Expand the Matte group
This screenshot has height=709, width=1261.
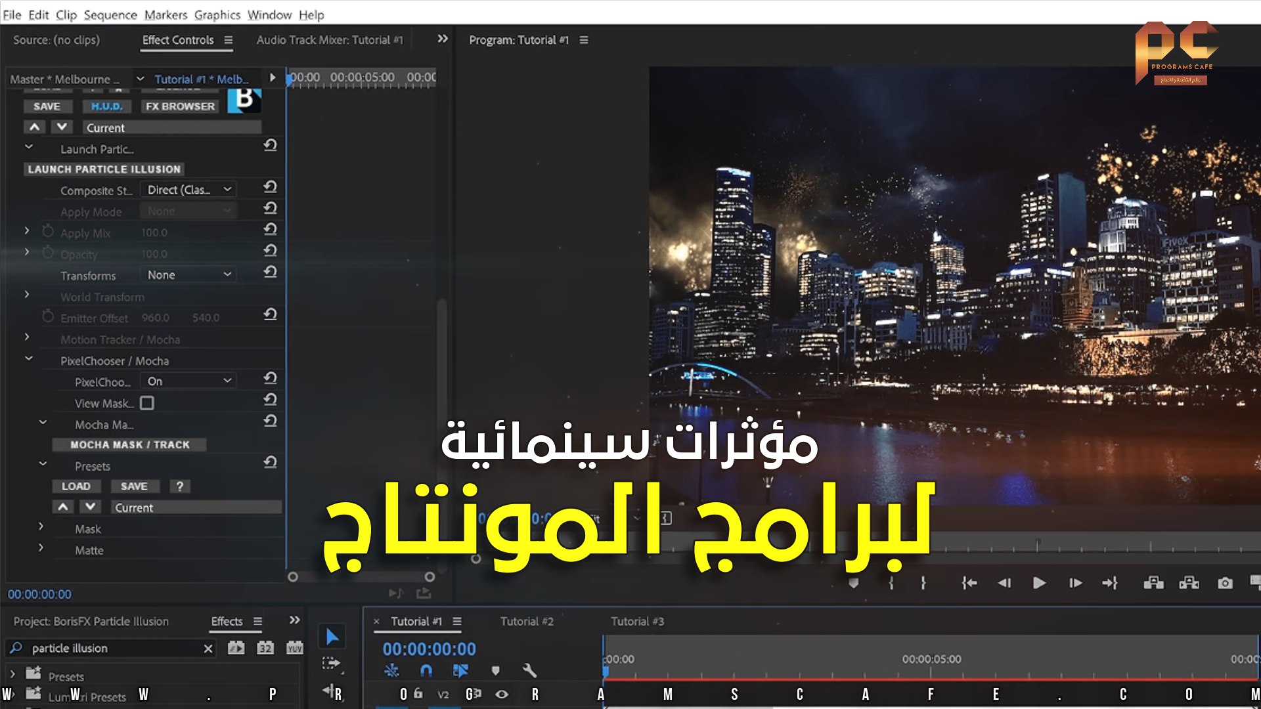tap(41, 548)
